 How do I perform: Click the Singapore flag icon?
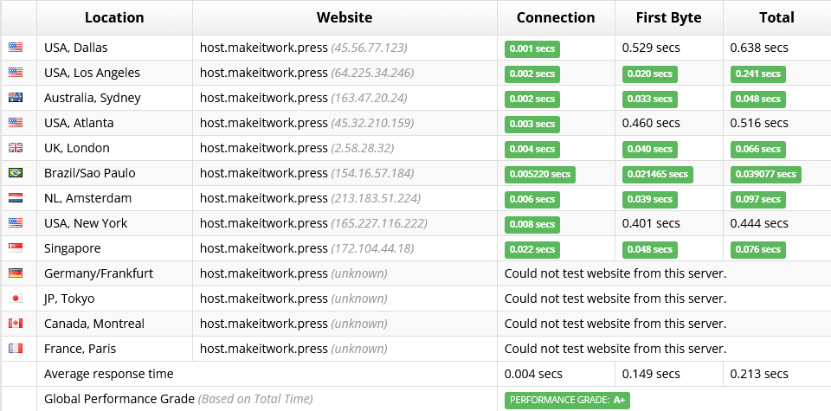click(16, 248)
